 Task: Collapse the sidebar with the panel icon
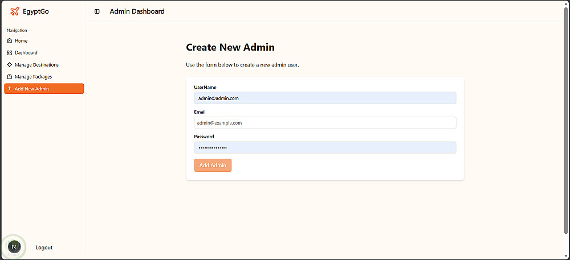pos(97,11)
